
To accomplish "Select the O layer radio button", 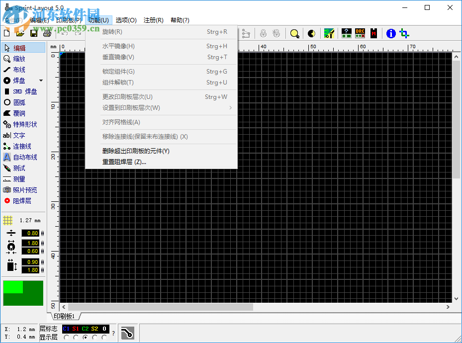I will click(x=104, y=338).
